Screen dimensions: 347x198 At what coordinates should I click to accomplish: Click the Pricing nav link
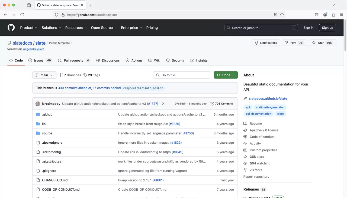(152, 28)
